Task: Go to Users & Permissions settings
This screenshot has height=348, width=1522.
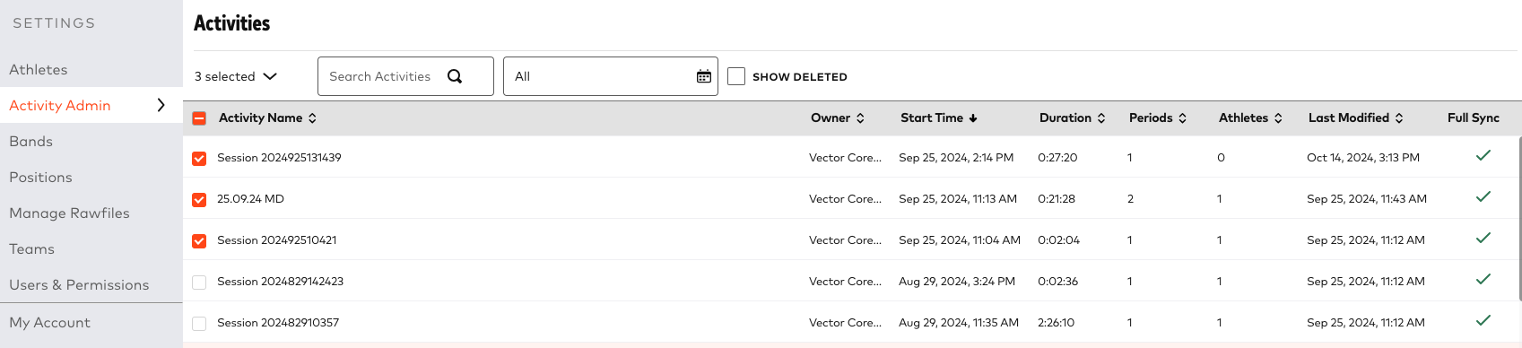Action: (x=79, y=284)
